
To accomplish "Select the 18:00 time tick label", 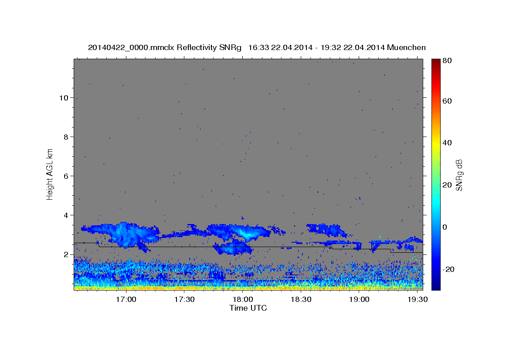I will click(243, 300).
